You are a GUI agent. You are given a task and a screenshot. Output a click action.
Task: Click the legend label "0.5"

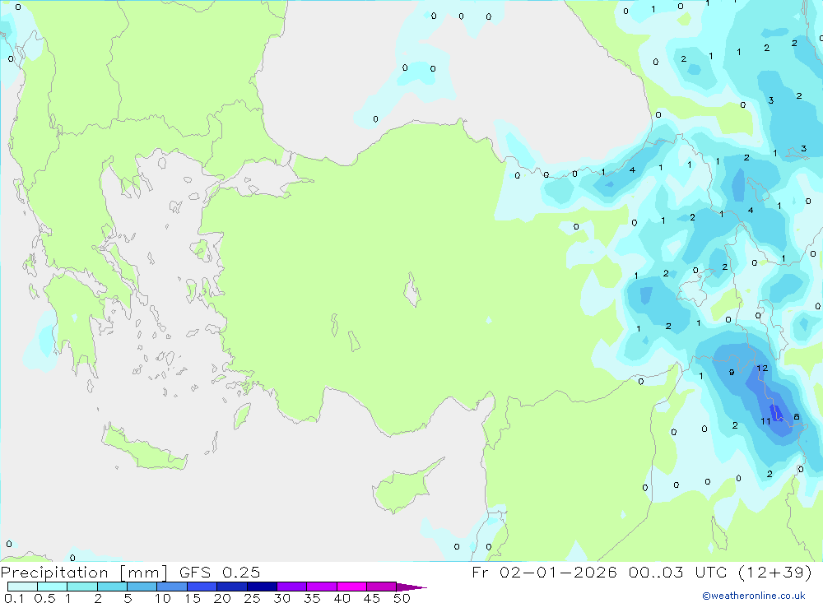(x=44, y=598)
